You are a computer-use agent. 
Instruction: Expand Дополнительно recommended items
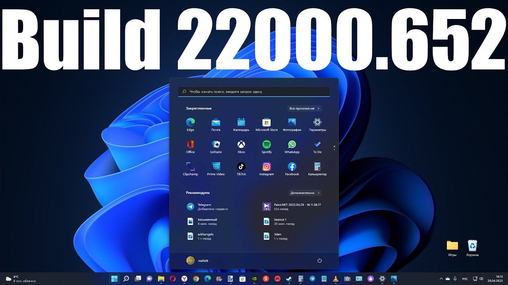click(305, 193)
